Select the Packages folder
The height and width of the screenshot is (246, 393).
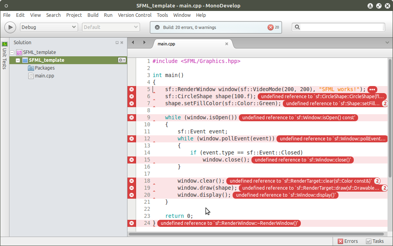pyautogui.click(x=45, y=68)
